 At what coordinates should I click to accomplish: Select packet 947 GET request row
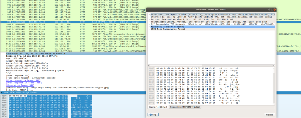click(73, 14)
